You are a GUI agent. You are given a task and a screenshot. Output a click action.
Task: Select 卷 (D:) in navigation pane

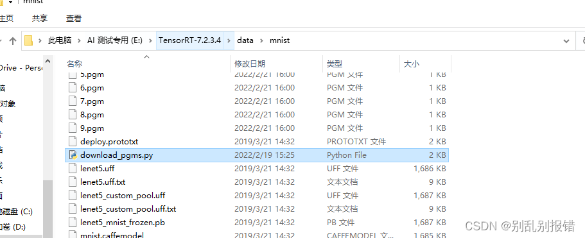click(13, 226)
